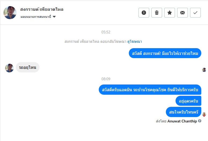The width and height of the screenshot is (208, 141).
Task: Open customer profile picture in header
Action: [10, 13]
